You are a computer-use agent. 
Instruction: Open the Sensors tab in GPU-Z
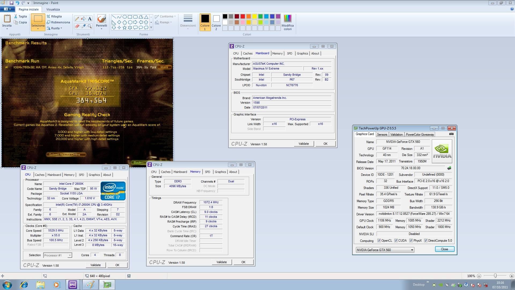point(382,135)
